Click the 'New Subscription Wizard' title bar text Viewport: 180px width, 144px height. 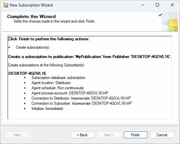tap(31, 5)
